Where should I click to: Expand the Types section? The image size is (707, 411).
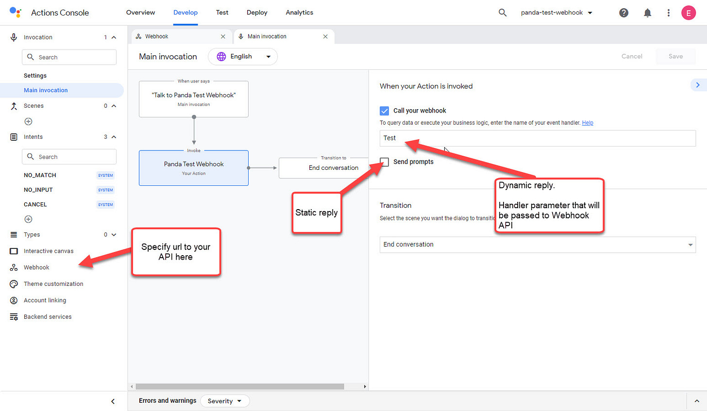[x=114, y=235]
